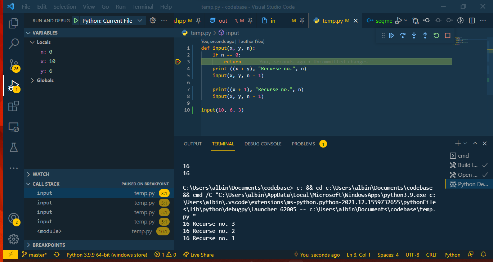
Task: Select the variable x: 10
Action: (x=99, y=62)
